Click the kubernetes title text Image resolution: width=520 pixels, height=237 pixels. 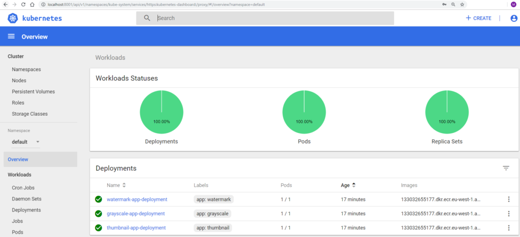[x=42, y=18]
